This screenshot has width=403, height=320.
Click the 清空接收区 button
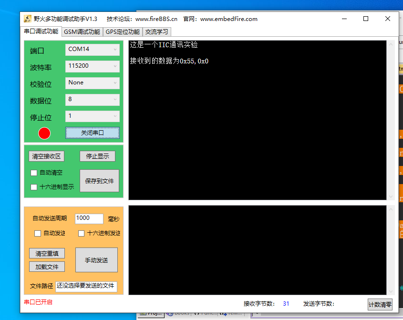tap(46, 156)
